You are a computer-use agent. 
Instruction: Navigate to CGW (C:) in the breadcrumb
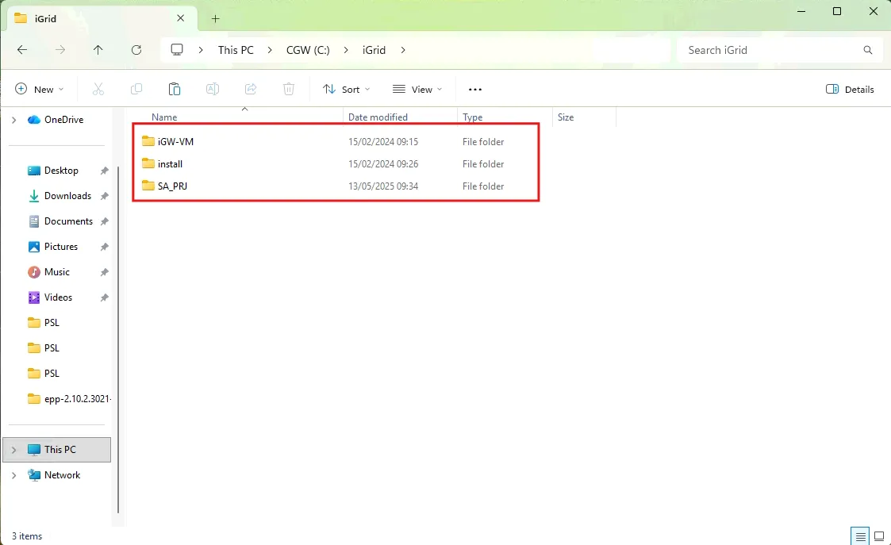coord(308,50)
